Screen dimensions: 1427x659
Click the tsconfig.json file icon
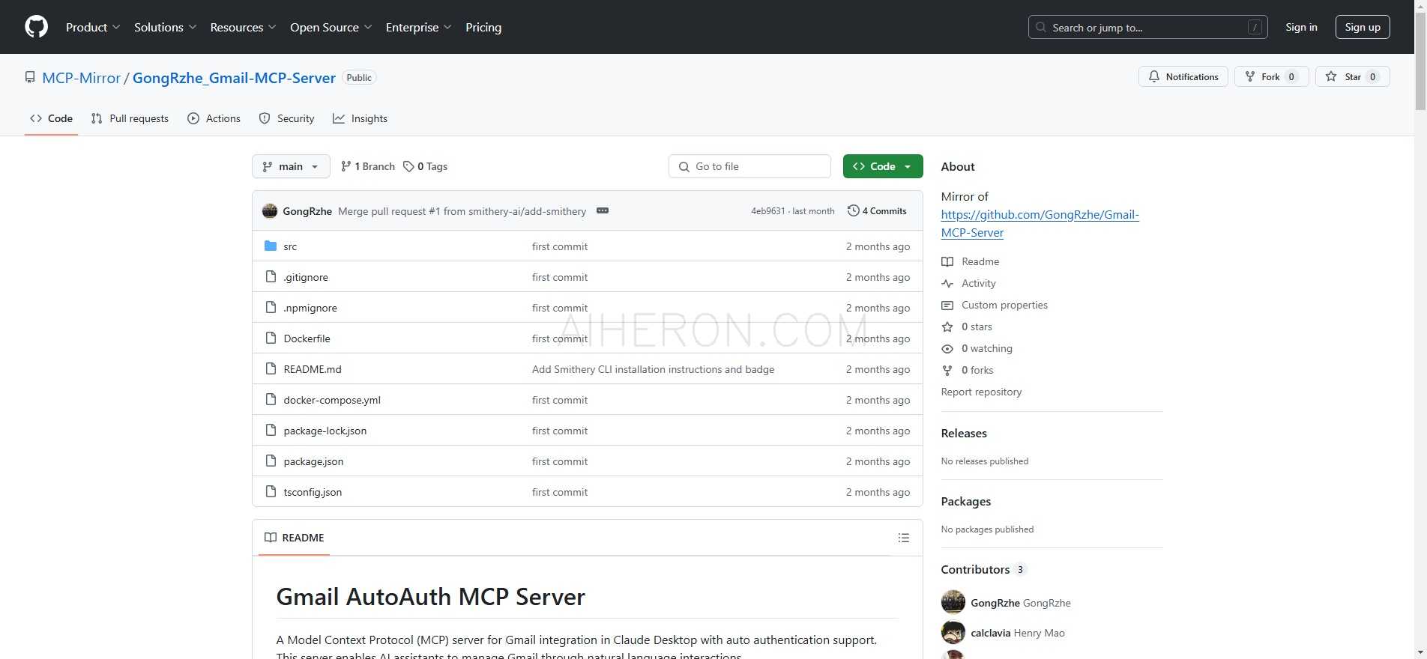click(x=271, y=492)
